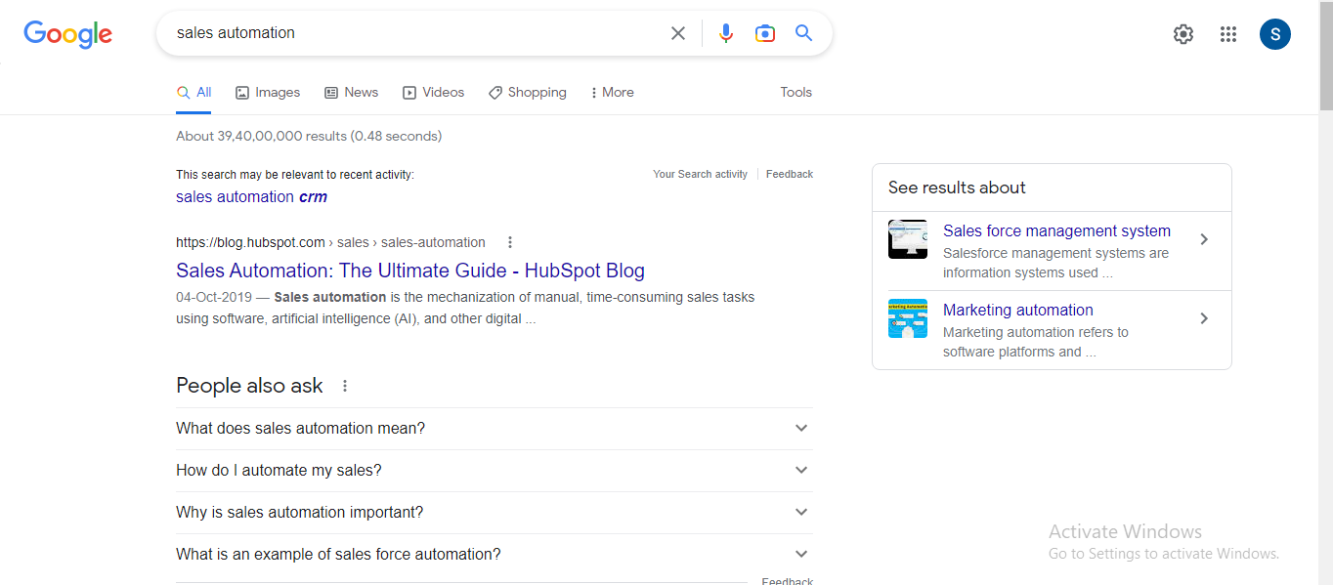1333x585 pixels.
Task: Switch to the News tab
Action: [x=351, y=92]
